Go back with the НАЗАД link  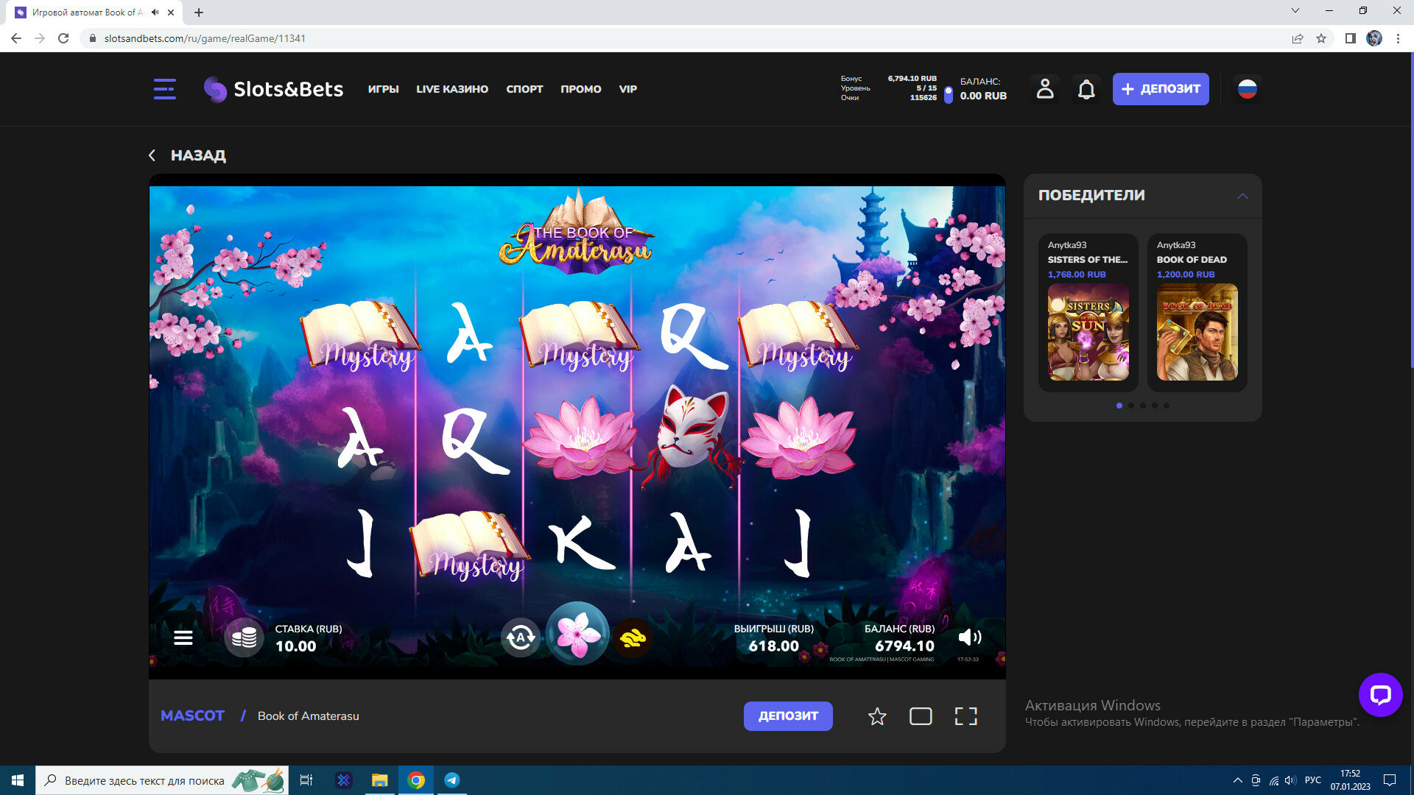coord(189,155)
